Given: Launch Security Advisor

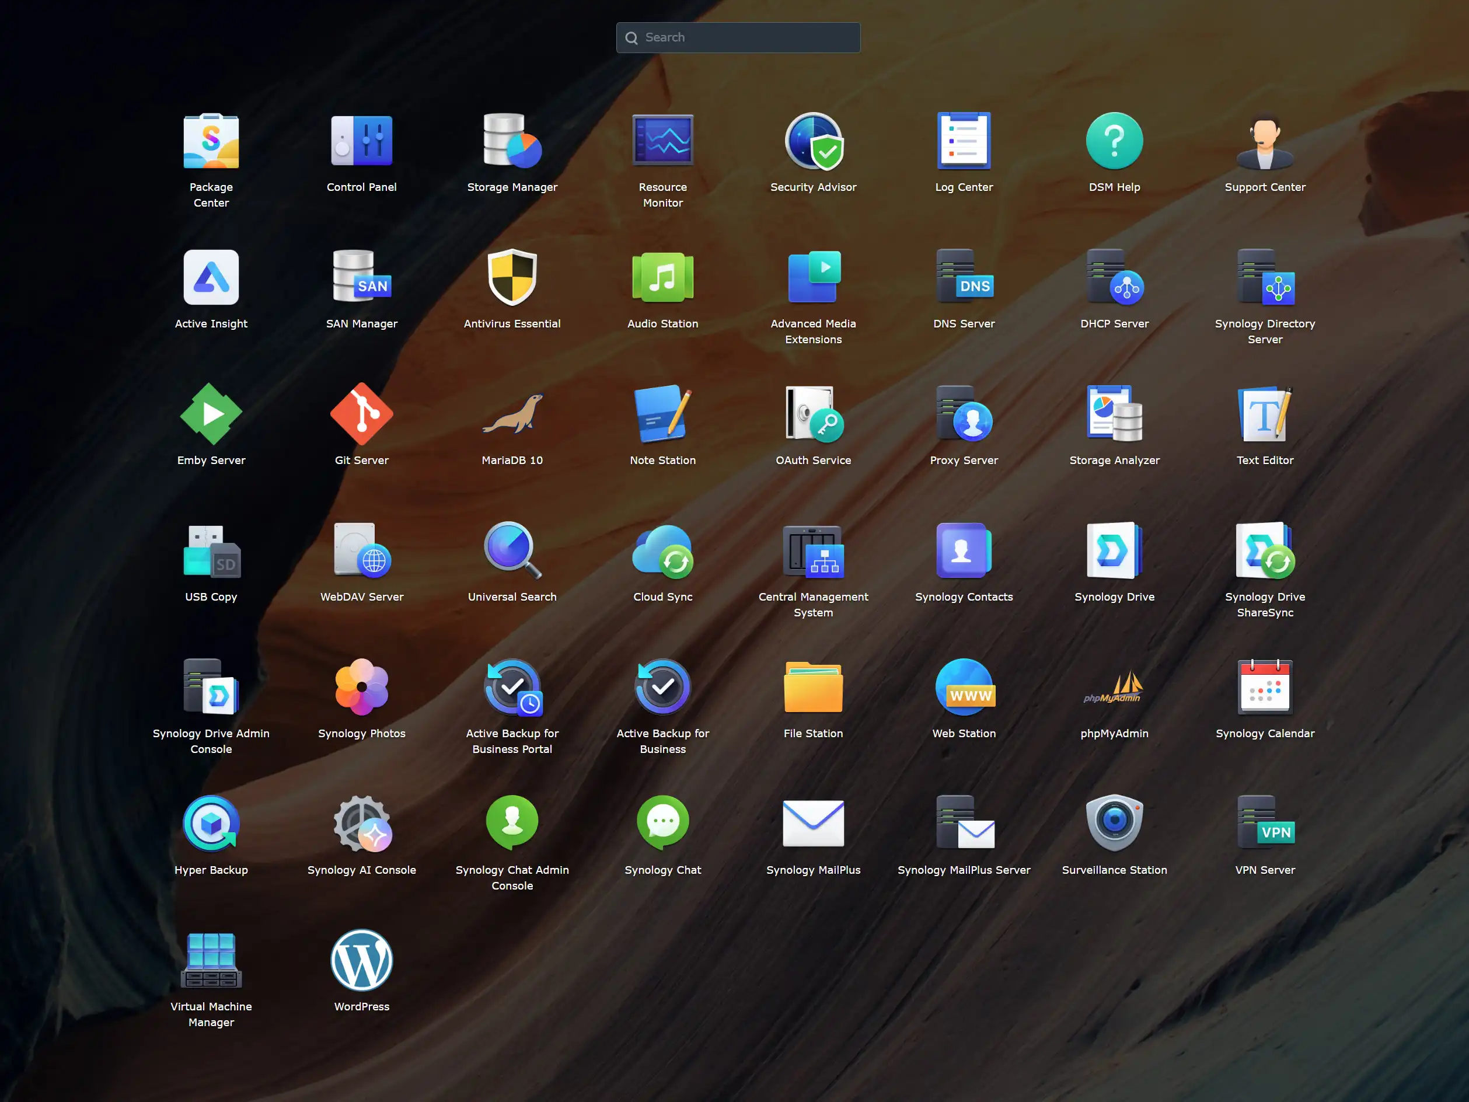Looking at the screenshot, I should click(x=813, y=141).
